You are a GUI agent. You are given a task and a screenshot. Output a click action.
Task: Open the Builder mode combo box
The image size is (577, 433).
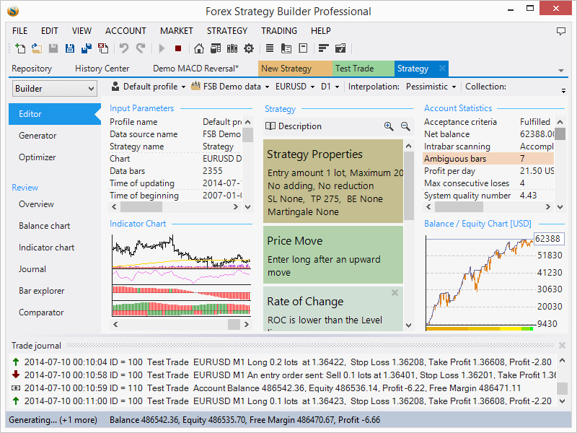tap(54, 89)
